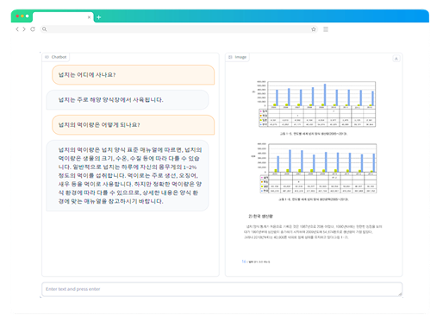Click the lower bar chart in image
This screenshot has height=328, width=443.
tap(314, 168)
